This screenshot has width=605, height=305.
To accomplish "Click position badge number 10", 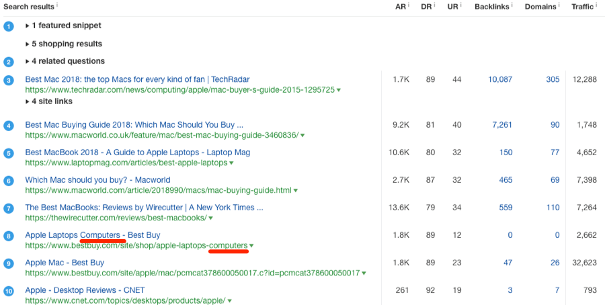I will coord(9,291).
